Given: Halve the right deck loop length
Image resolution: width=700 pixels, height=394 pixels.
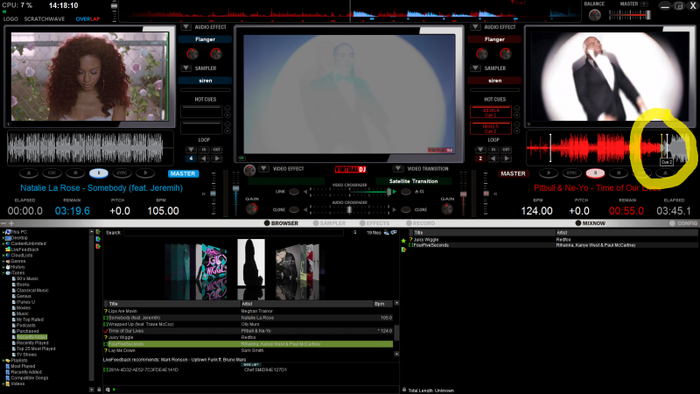Looking at the screenshot, I should coord(493,158).
